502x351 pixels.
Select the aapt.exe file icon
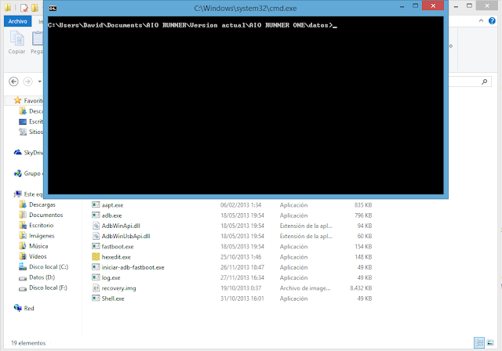(x=96, y=204)
